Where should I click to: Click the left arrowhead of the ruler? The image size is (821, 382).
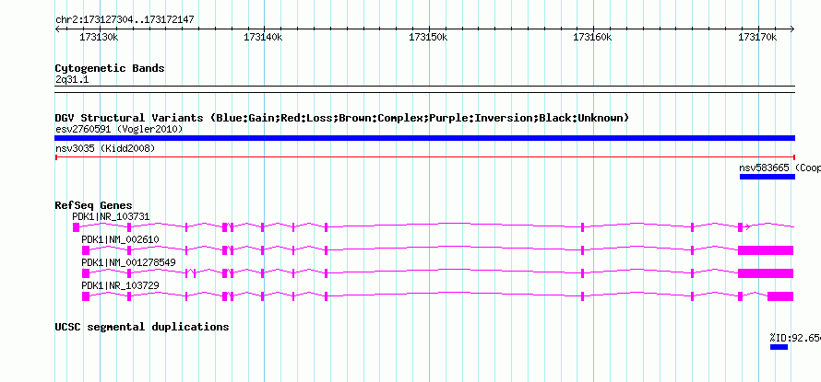click(58, 29)
